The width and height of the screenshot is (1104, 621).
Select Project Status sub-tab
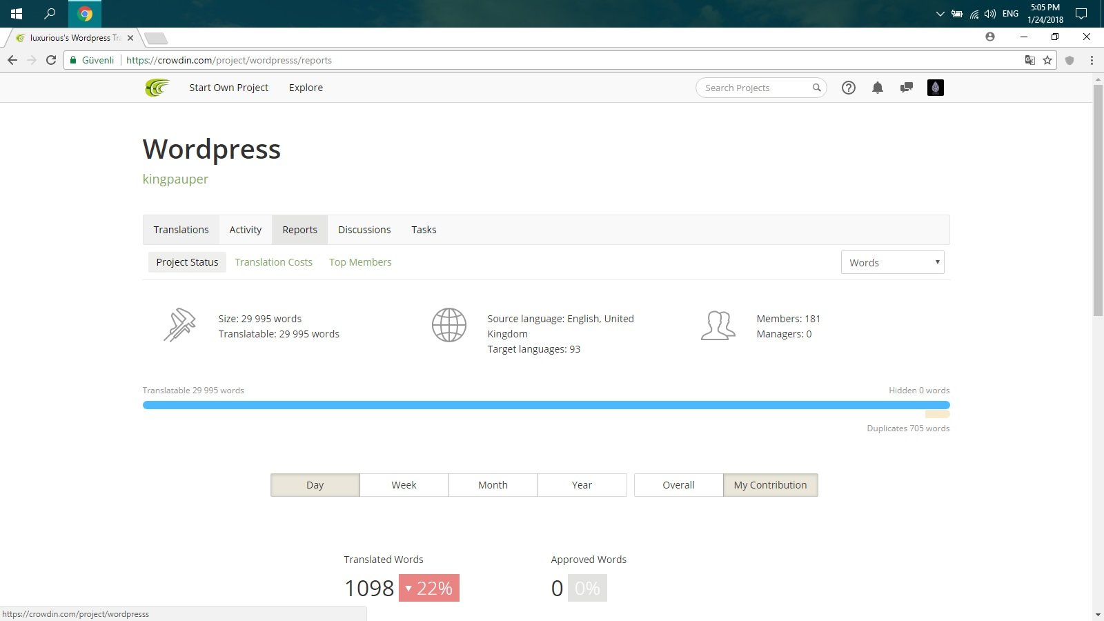[187, 262]
